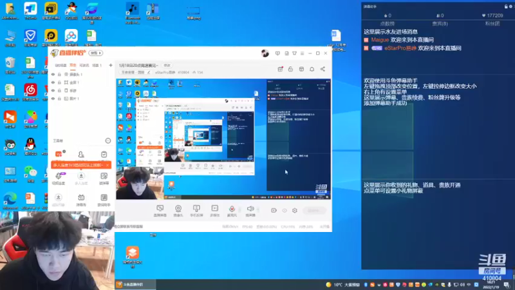Open the bottom-left download-style toolbox tool
Viewport: 515px width, 290px height.
58,200
